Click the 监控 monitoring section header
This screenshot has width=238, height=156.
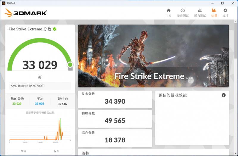[x=85, y=153]
